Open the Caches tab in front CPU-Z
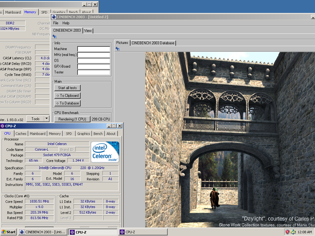Image resolution: width=315 pixels, height=236 pixels. [21, 134]
